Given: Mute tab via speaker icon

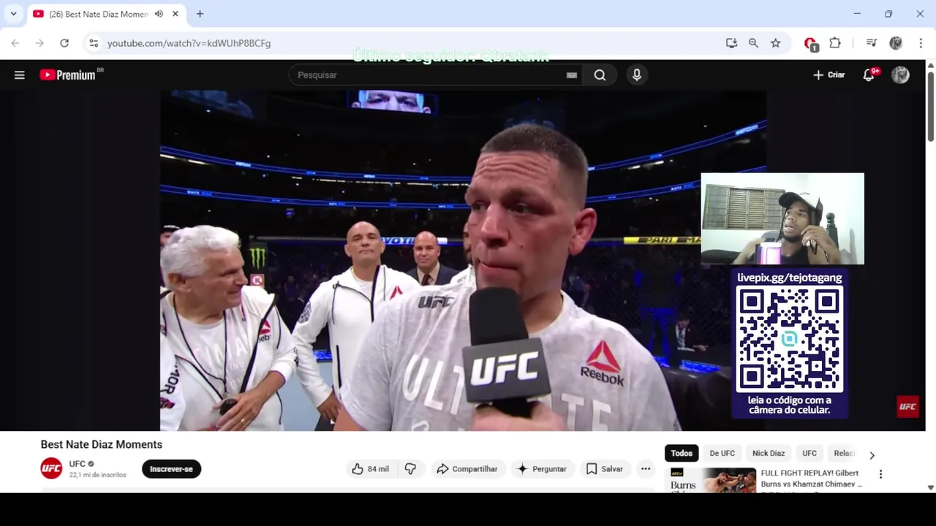Looking at the screenshot, I should tap(159, 14).
